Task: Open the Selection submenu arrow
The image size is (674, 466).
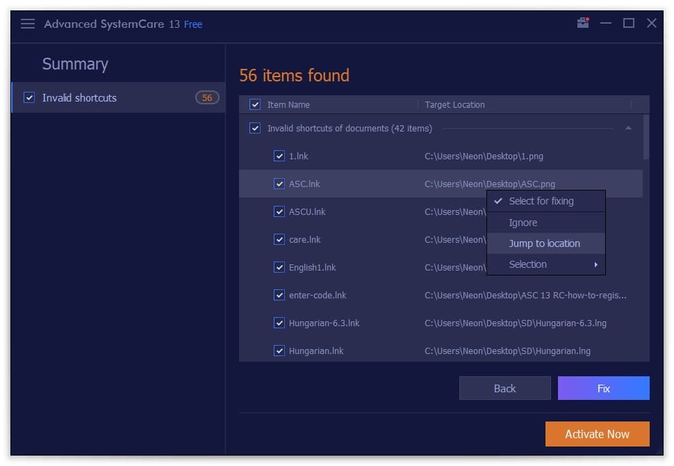Action: click(x=595, y=264)
